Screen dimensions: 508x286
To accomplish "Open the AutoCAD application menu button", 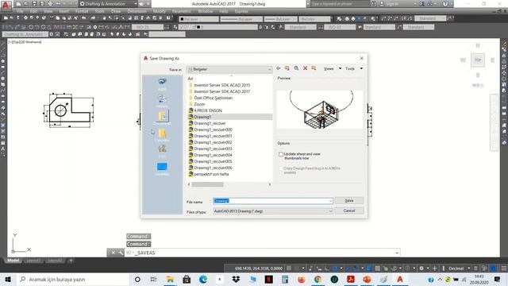I will click(x=6, y=5).
